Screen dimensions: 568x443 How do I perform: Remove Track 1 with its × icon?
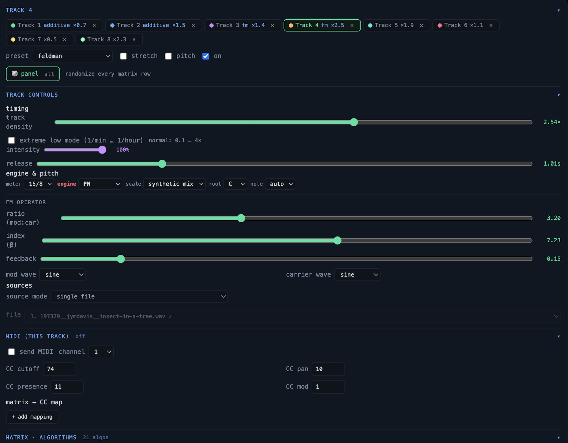(94, 25)
